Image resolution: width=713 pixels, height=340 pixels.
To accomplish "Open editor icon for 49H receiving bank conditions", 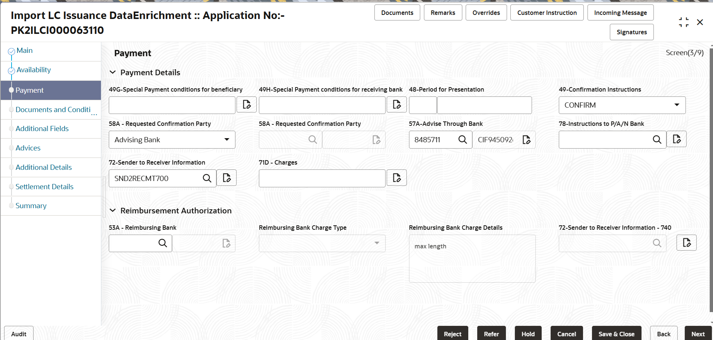I will pos(397,105).
